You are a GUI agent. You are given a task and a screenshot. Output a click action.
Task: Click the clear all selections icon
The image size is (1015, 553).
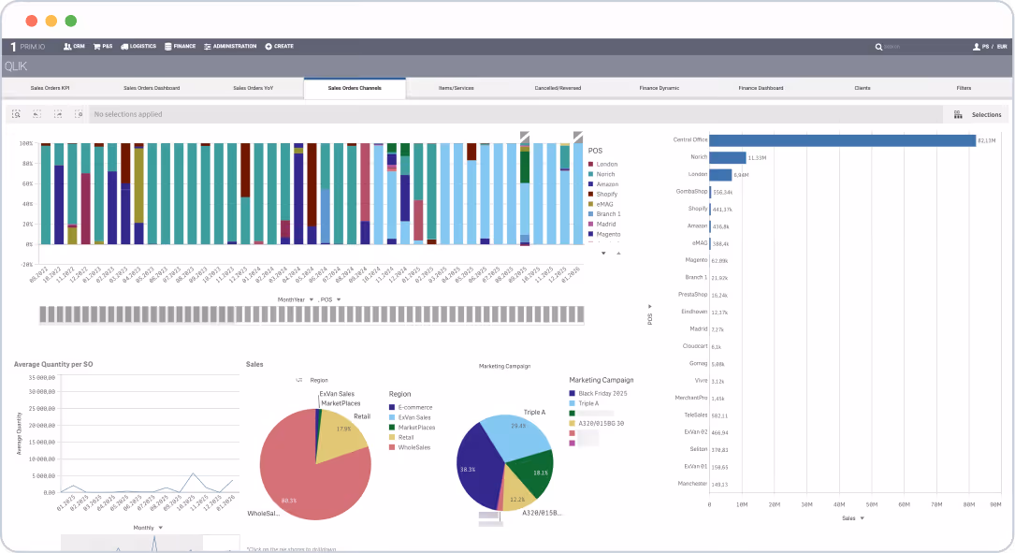79,114
